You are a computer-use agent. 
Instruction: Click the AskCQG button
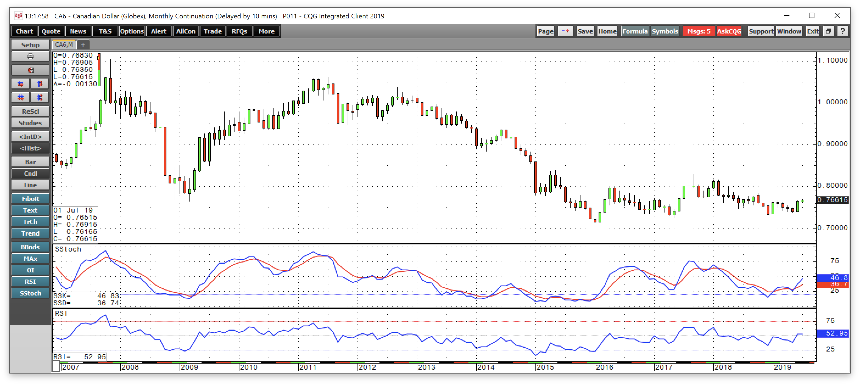tap(729, 31)
